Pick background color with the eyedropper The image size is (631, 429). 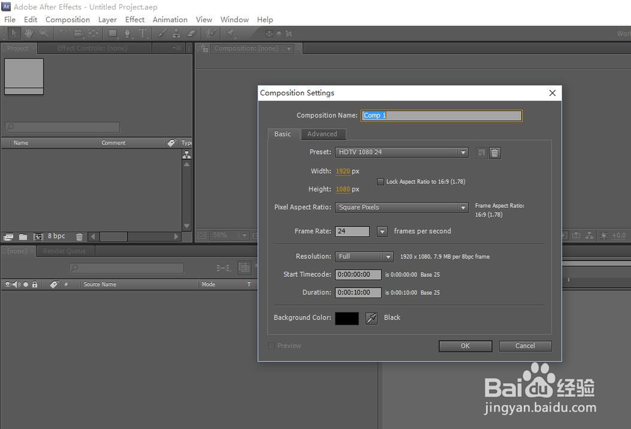tap(371, 318)
